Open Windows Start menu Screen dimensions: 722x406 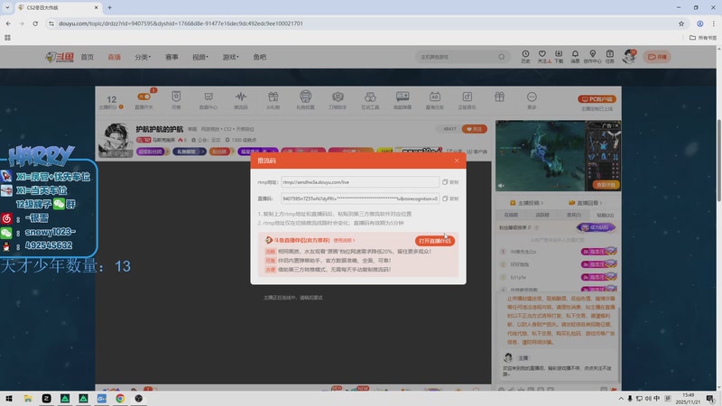[x=9, y=399]
